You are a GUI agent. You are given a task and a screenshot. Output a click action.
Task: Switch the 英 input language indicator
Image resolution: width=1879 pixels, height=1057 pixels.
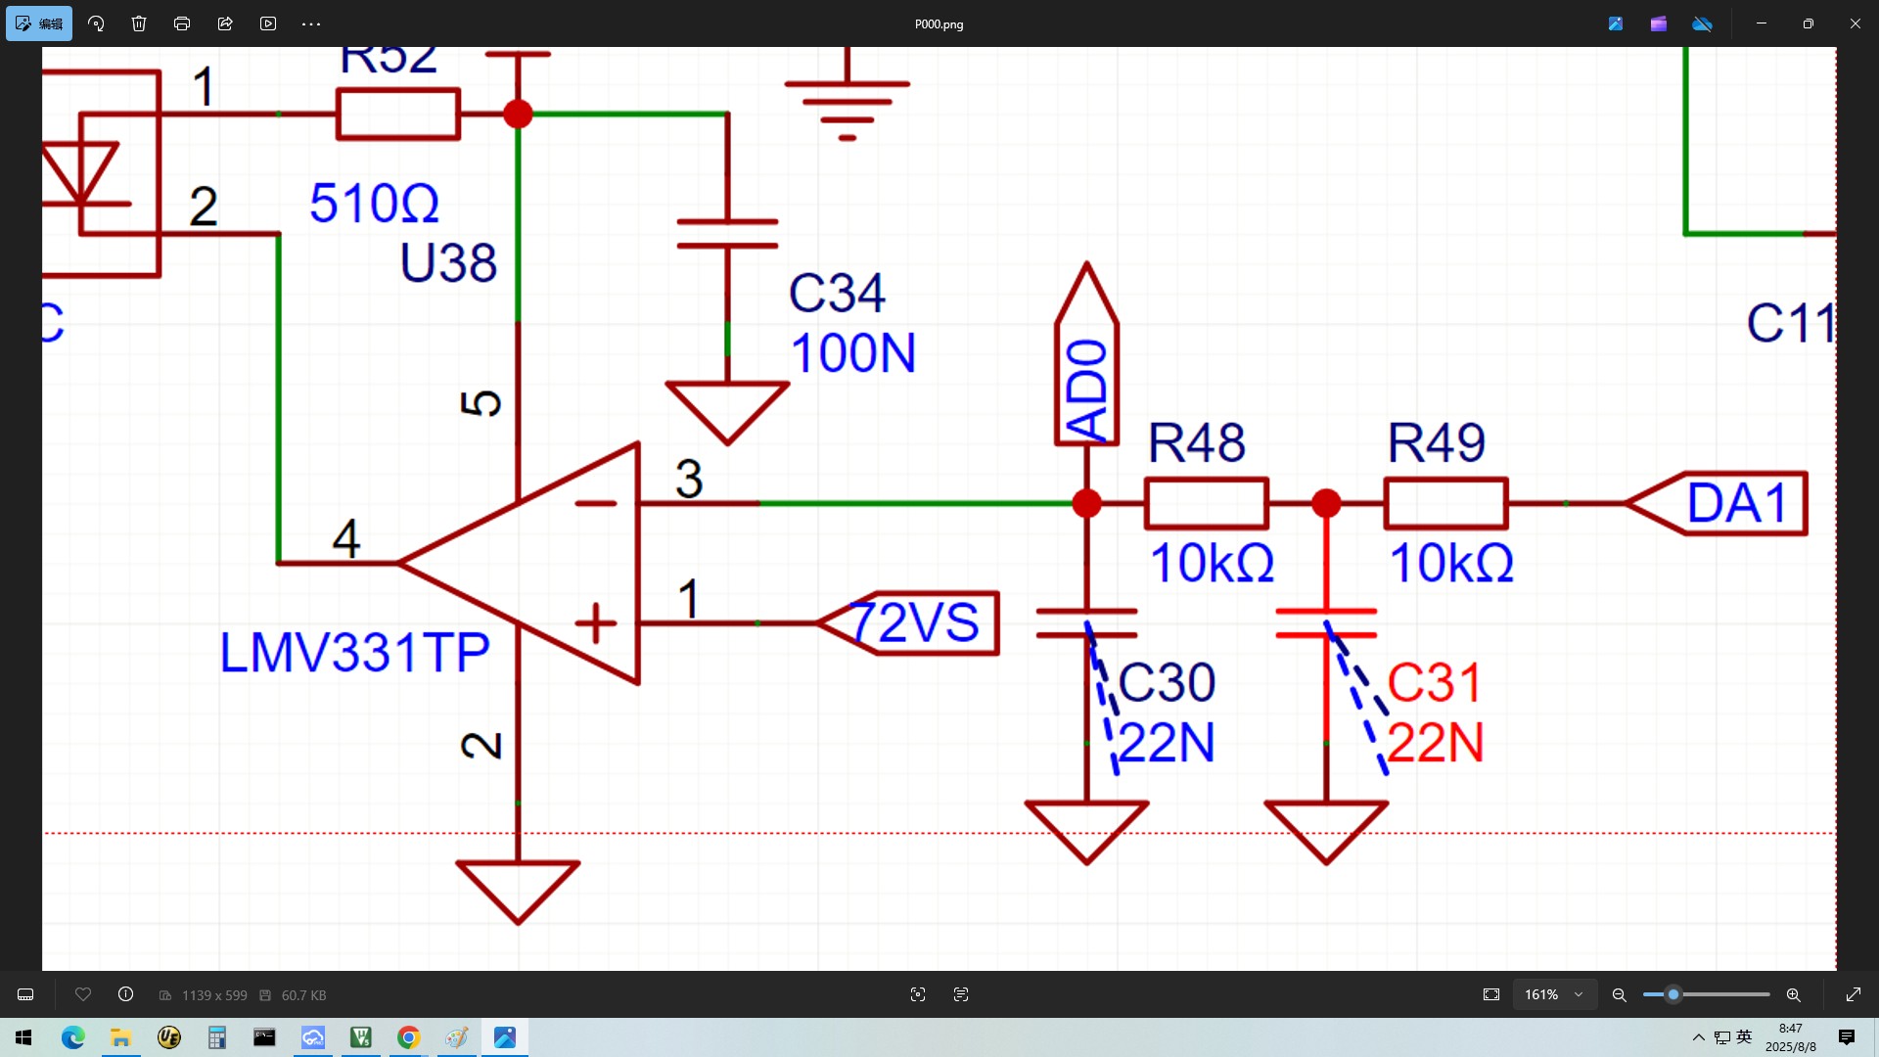pos(1744,1037)
